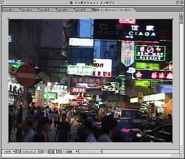
Task: Click the small close icon on active tab
Action: pos(132,10)
